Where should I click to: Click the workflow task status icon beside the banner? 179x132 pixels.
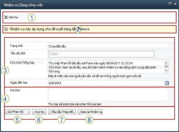pos(6,29)
